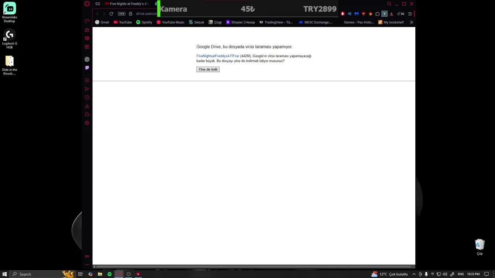Open the browser tab search icon

pos(389,4)
